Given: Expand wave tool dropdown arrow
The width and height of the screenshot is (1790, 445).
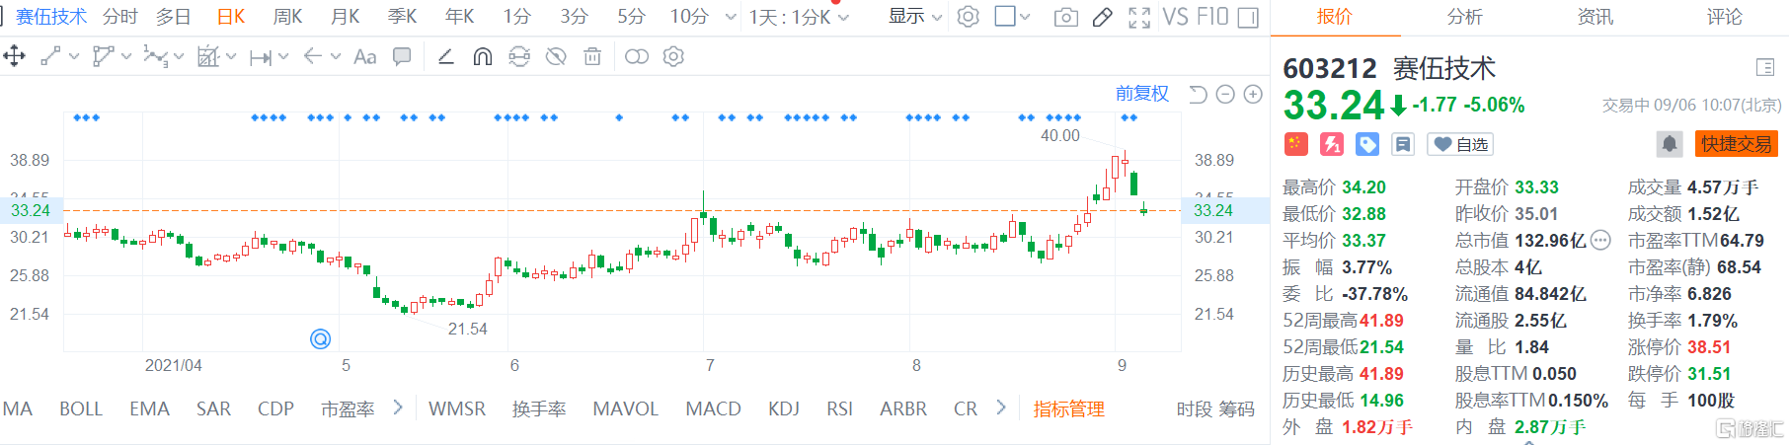Looking at the screenshot, I should coord(179,56).
